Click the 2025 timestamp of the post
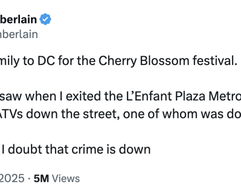The width and height of the screenshot is (241, 195). click(12, 178)
